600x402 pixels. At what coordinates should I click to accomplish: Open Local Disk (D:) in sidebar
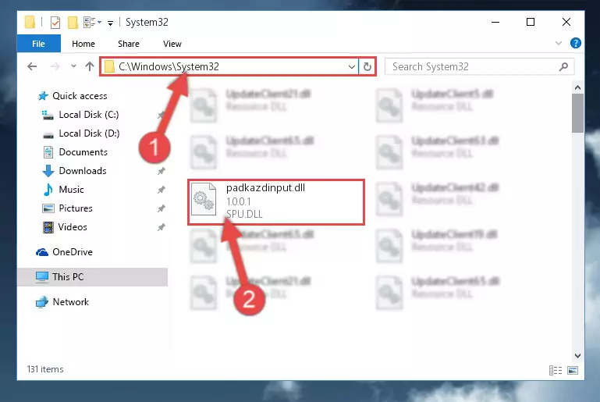click(89, 133)
